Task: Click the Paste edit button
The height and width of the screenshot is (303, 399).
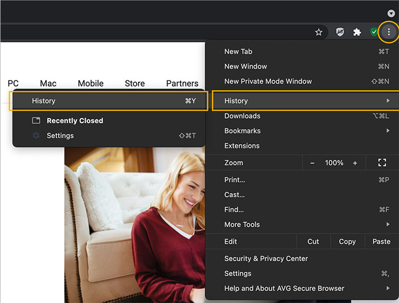Action: coord(381,241)
